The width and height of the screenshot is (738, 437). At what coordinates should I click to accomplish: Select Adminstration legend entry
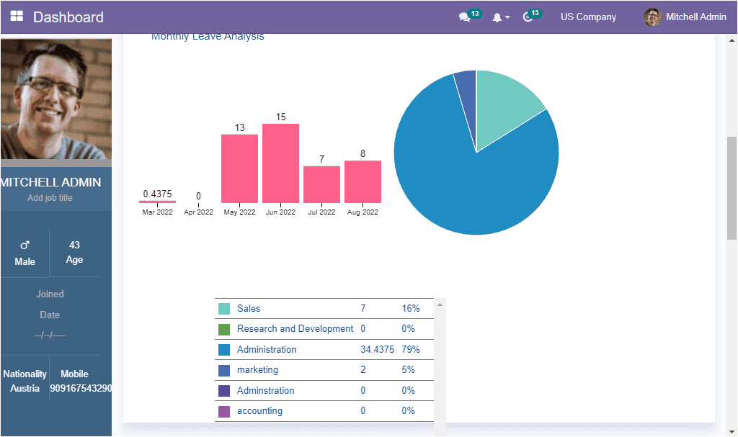point(265,390)
